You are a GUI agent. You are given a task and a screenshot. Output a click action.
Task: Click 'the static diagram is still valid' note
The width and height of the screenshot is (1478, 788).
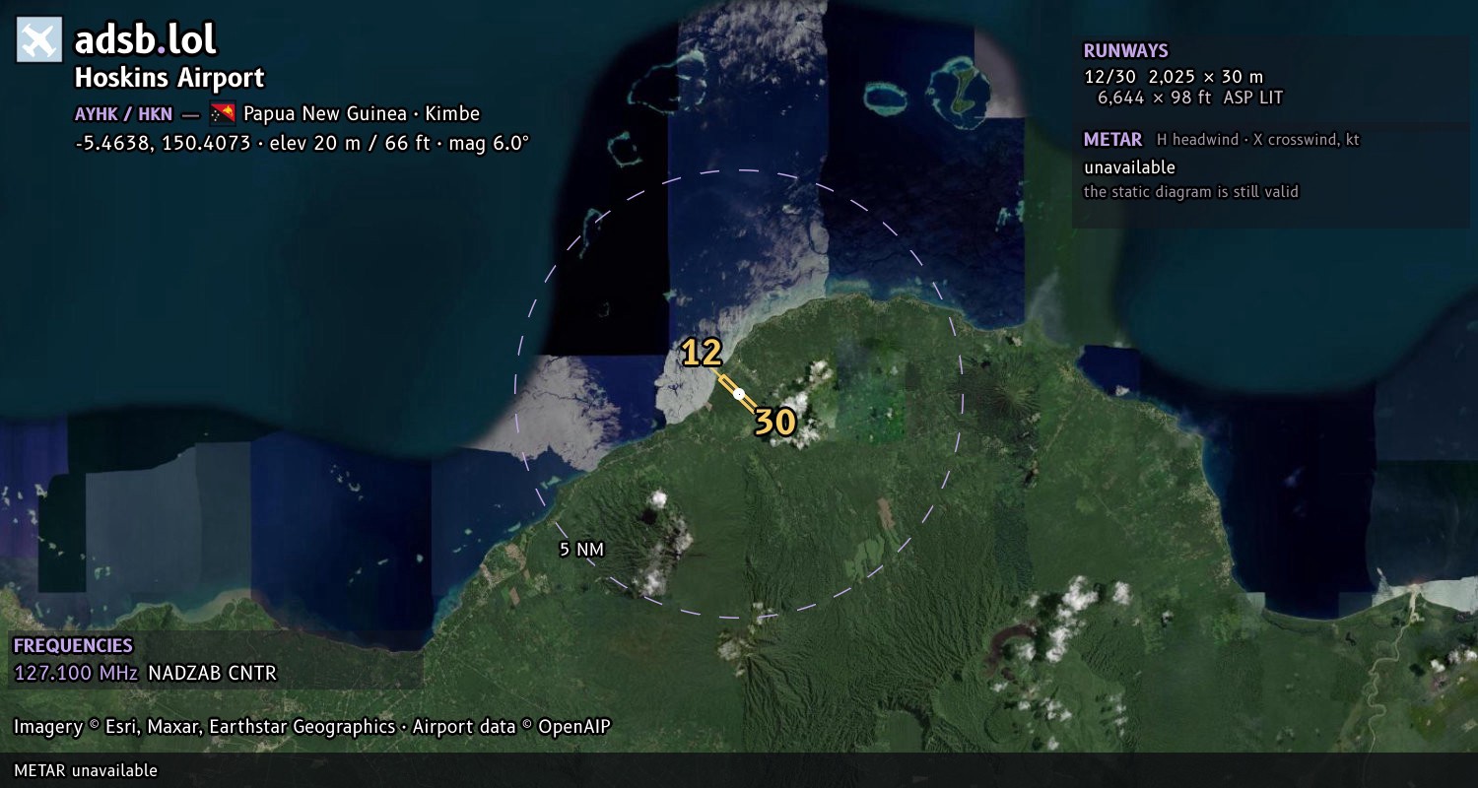(x=1191, y=191)
